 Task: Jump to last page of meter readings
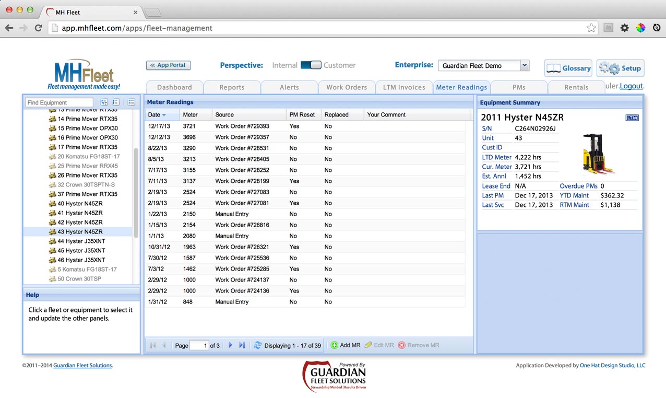[x=242, y=345]
